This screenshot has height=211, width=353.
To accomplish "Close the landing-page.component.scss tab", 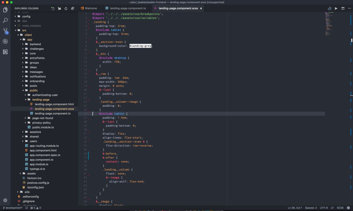I will click(201, 9).
